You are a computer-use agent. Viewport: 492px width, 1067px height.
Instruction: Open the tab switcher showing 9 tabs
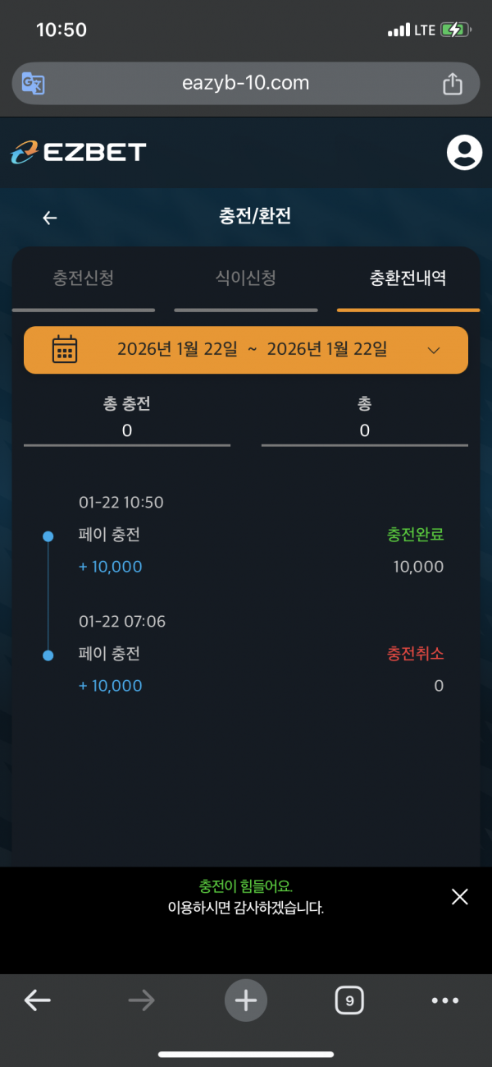[x=349, y=1000]
